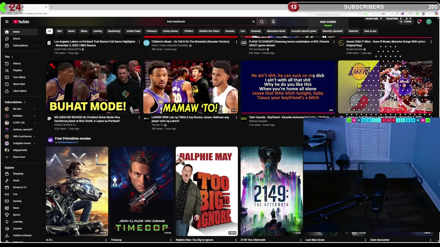Open Subscriptions in the sidebar
440x247 pixels.
point(21,45)
